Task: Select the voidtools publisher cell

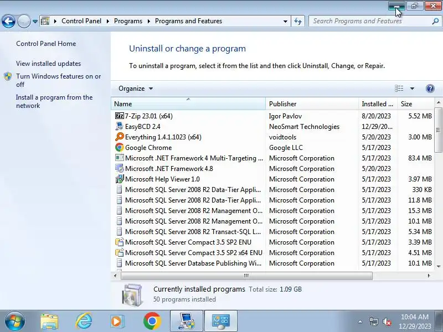Action: pos(282,137)
